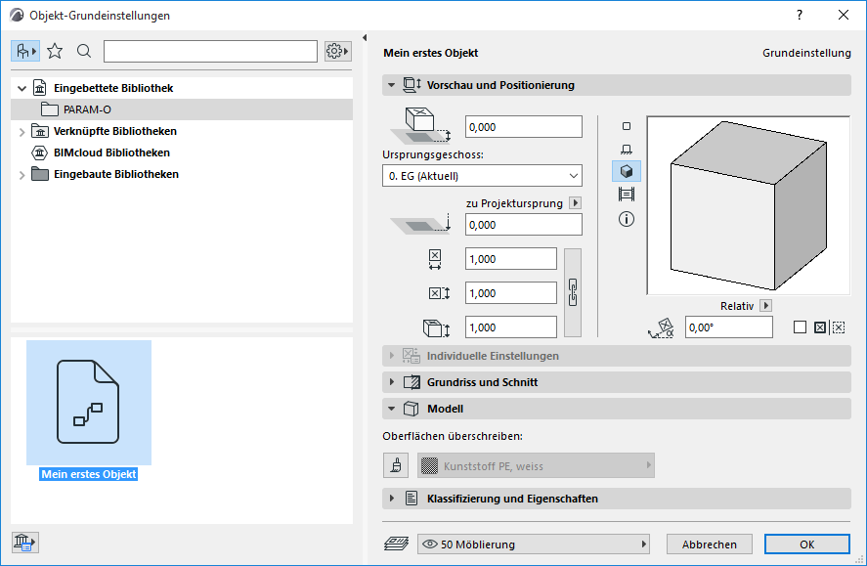Select the 3D view preview mode
The width and height of the screenshot is (867, 566).
click(627, 170)
